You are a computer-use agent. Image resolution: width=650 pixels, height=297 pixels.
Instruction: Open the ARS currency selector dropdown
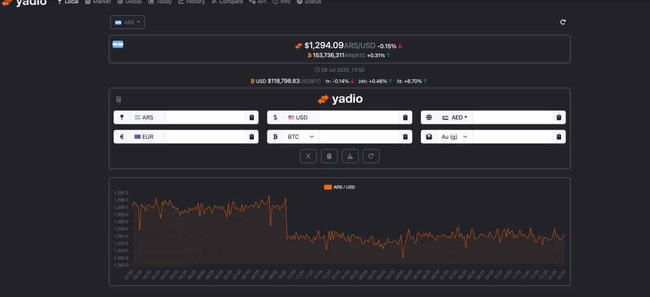pyautogui.click(x=128, y=22)
